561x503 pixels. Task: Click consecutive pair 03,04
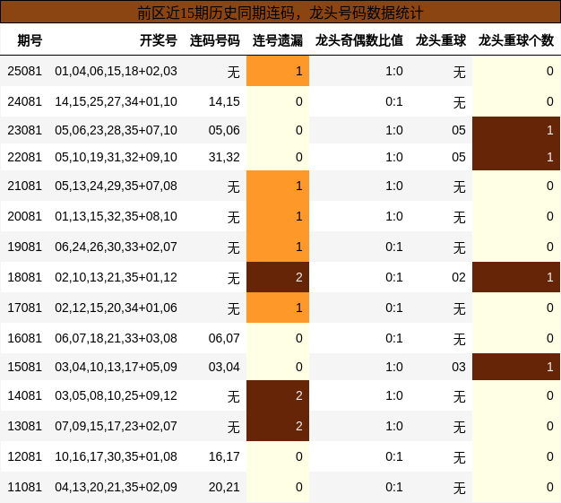coord(224,367)
